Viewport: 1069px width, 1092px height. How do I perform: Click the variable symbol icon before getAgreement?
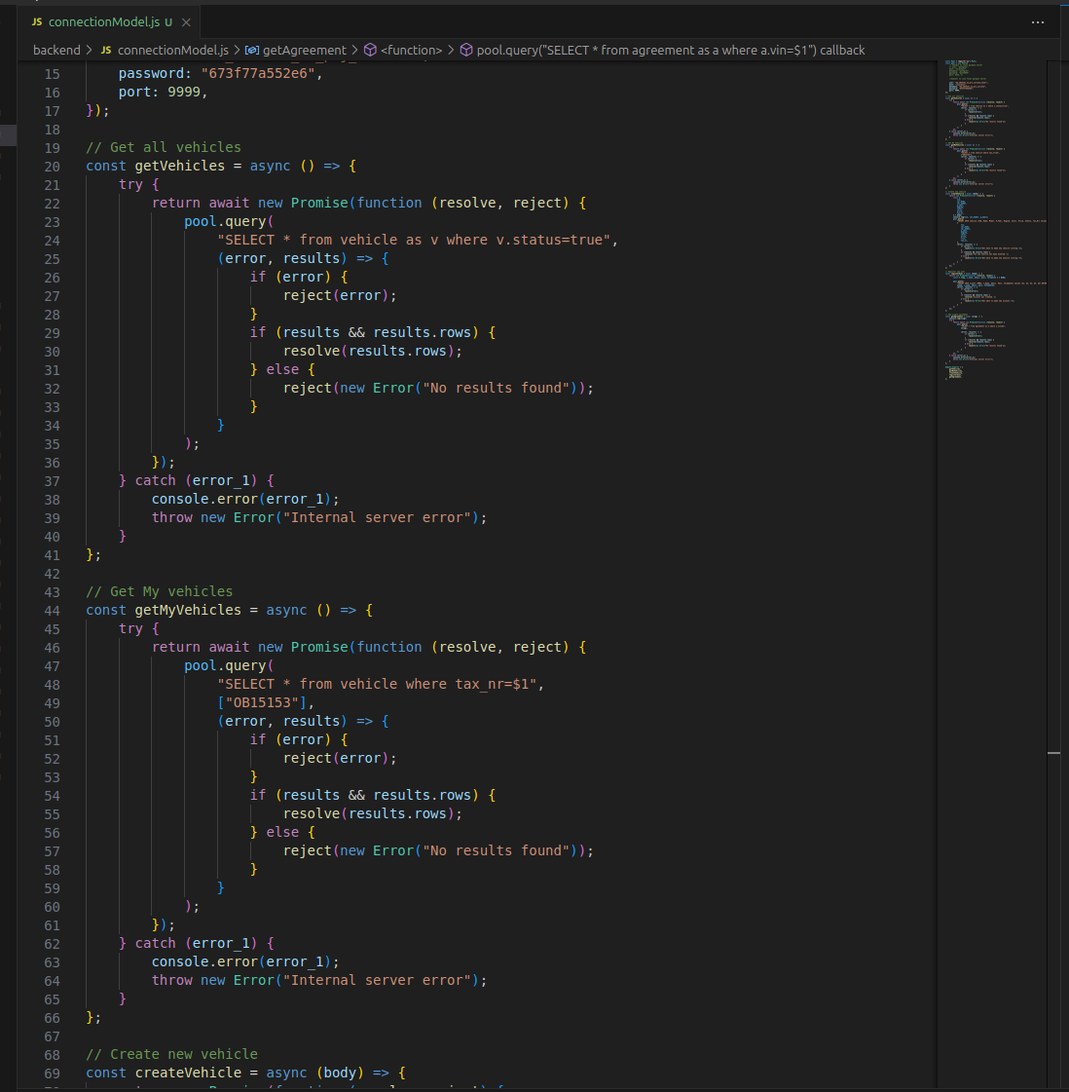pyautogui.click(x=251, y=50)
